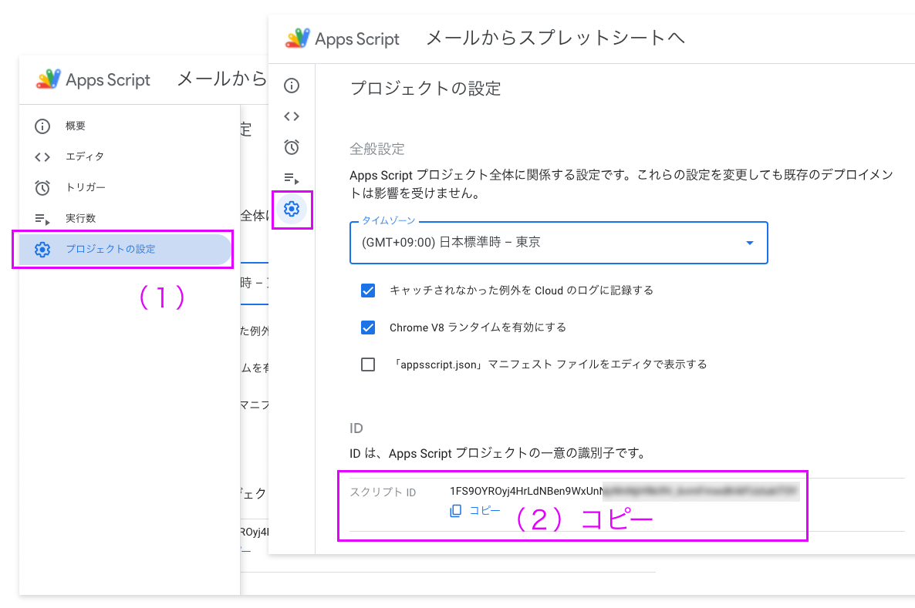
Task: Click the copy icon beside the script ID
Action: (x=455, y=509)
